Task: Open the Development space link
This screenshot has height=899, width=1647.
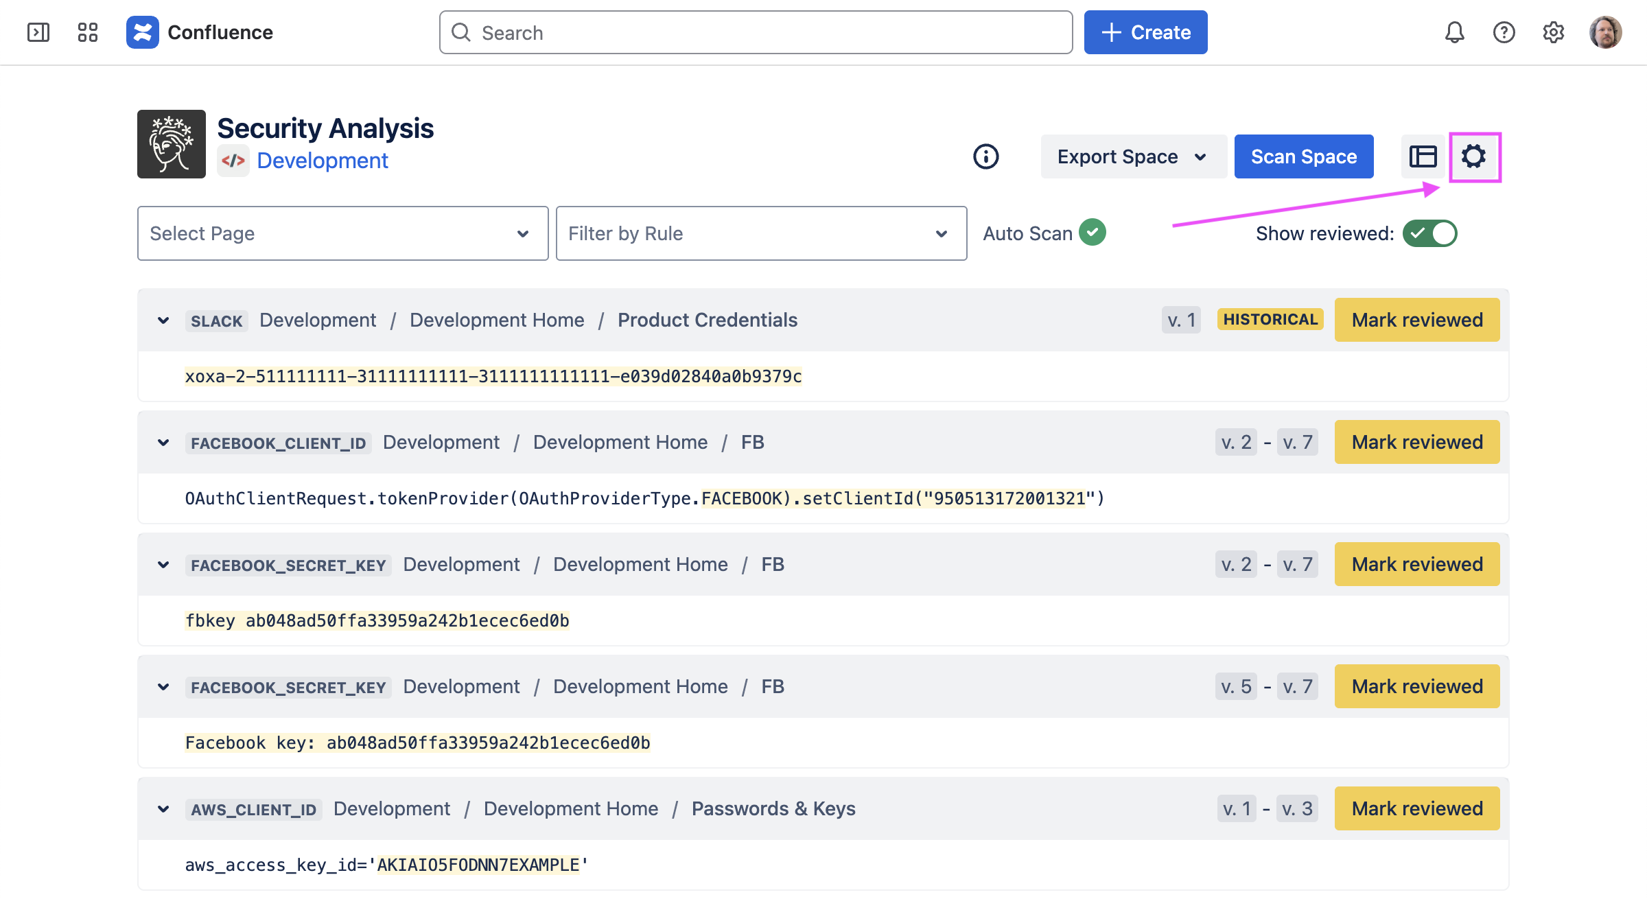Action: tap(322, 161)
